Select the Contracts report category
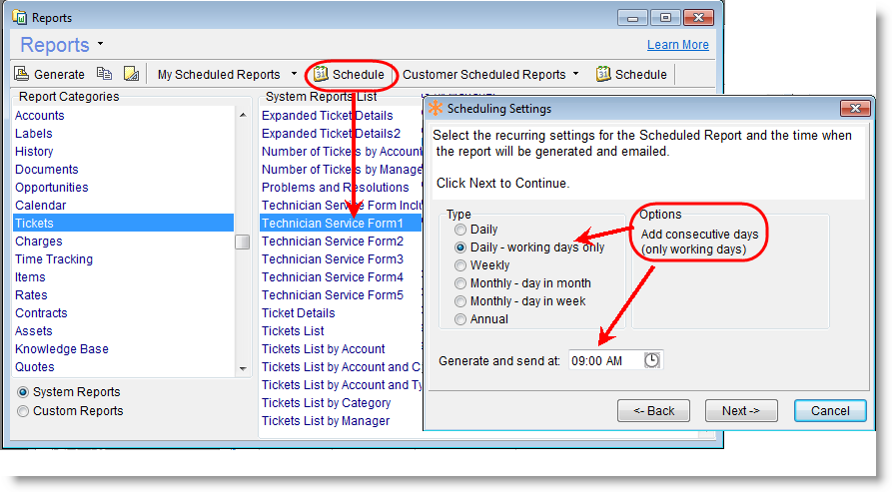This screenshot has width=892, height=492. pyautogui.click(x=41, y=313)
